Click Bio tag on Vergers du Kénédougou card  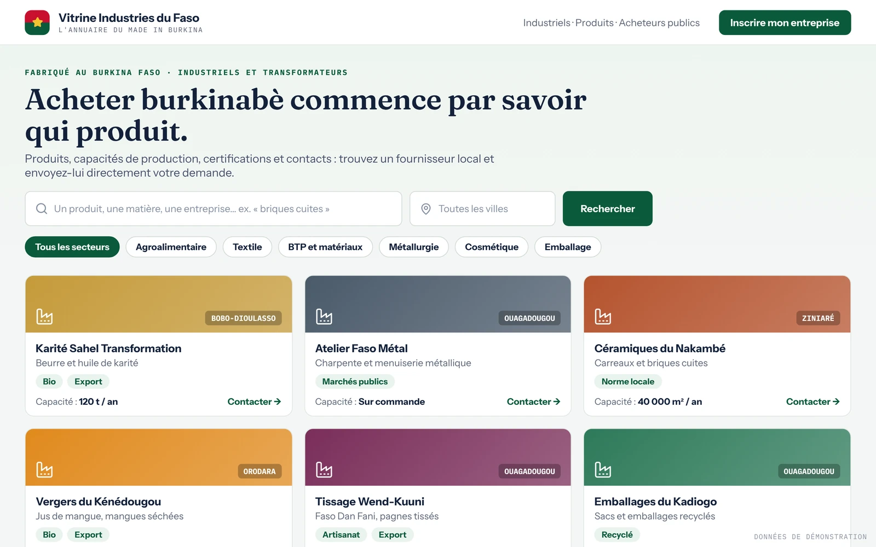[x=49, y=534]
